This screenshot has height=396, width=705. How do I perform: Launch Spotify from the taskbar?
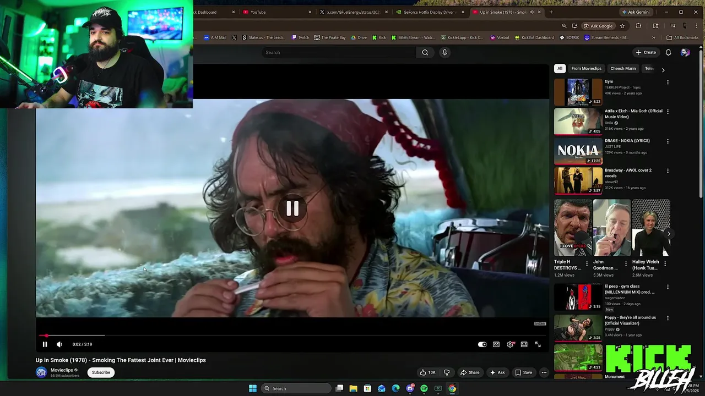[424, 388]
